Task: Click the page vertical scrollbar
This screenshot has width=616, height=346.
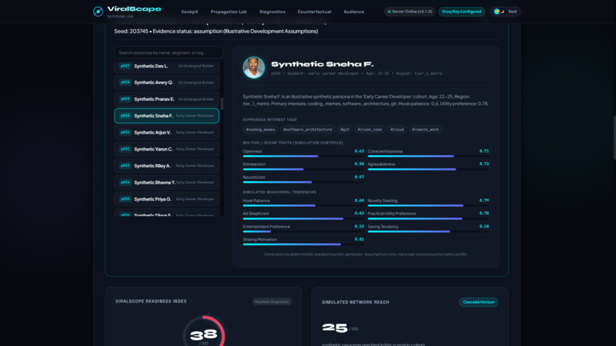Action: [614, 137]
